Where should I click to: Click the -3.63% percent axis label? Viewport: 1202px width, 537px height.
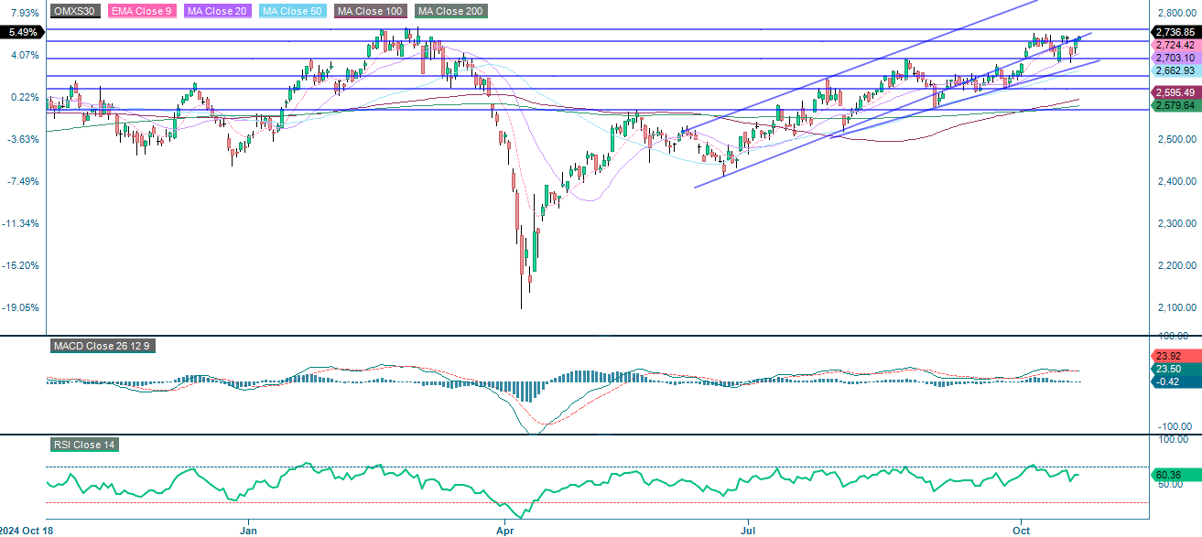coord(22,139)
